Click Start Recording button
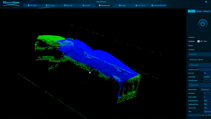This screenshot has width=211, height=119. (104, 6)
